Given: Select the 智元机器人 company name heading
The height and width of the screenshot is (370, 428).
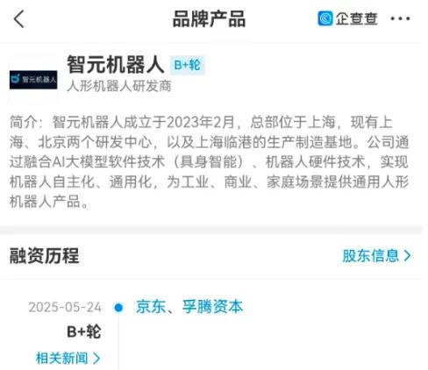Looking at the screenshot, I should click(x=116, y=65).
